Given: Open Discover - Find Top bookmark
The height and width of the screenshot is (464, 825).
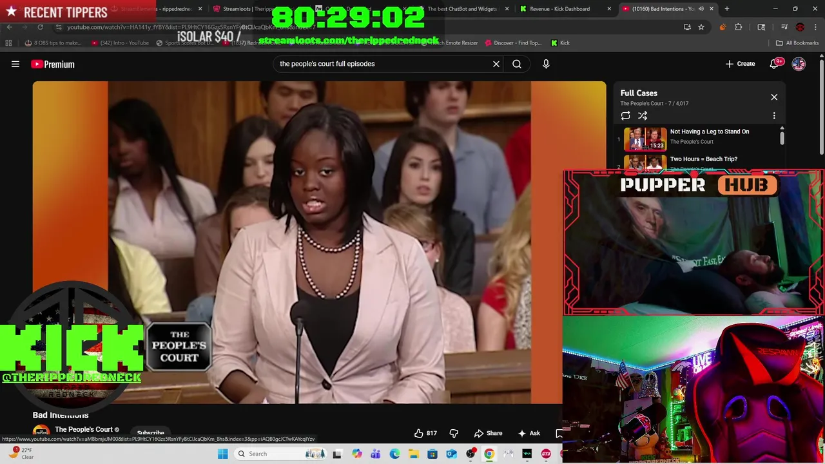Looking at the screenshot, I should click(x=513, y=43).
